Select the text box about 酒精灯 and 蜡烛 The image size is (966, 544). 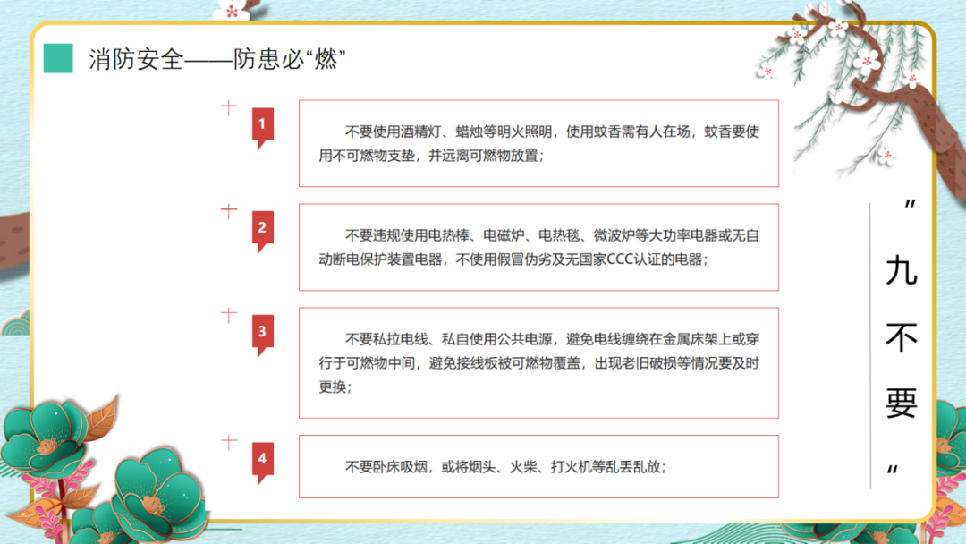tap(538, 143)
